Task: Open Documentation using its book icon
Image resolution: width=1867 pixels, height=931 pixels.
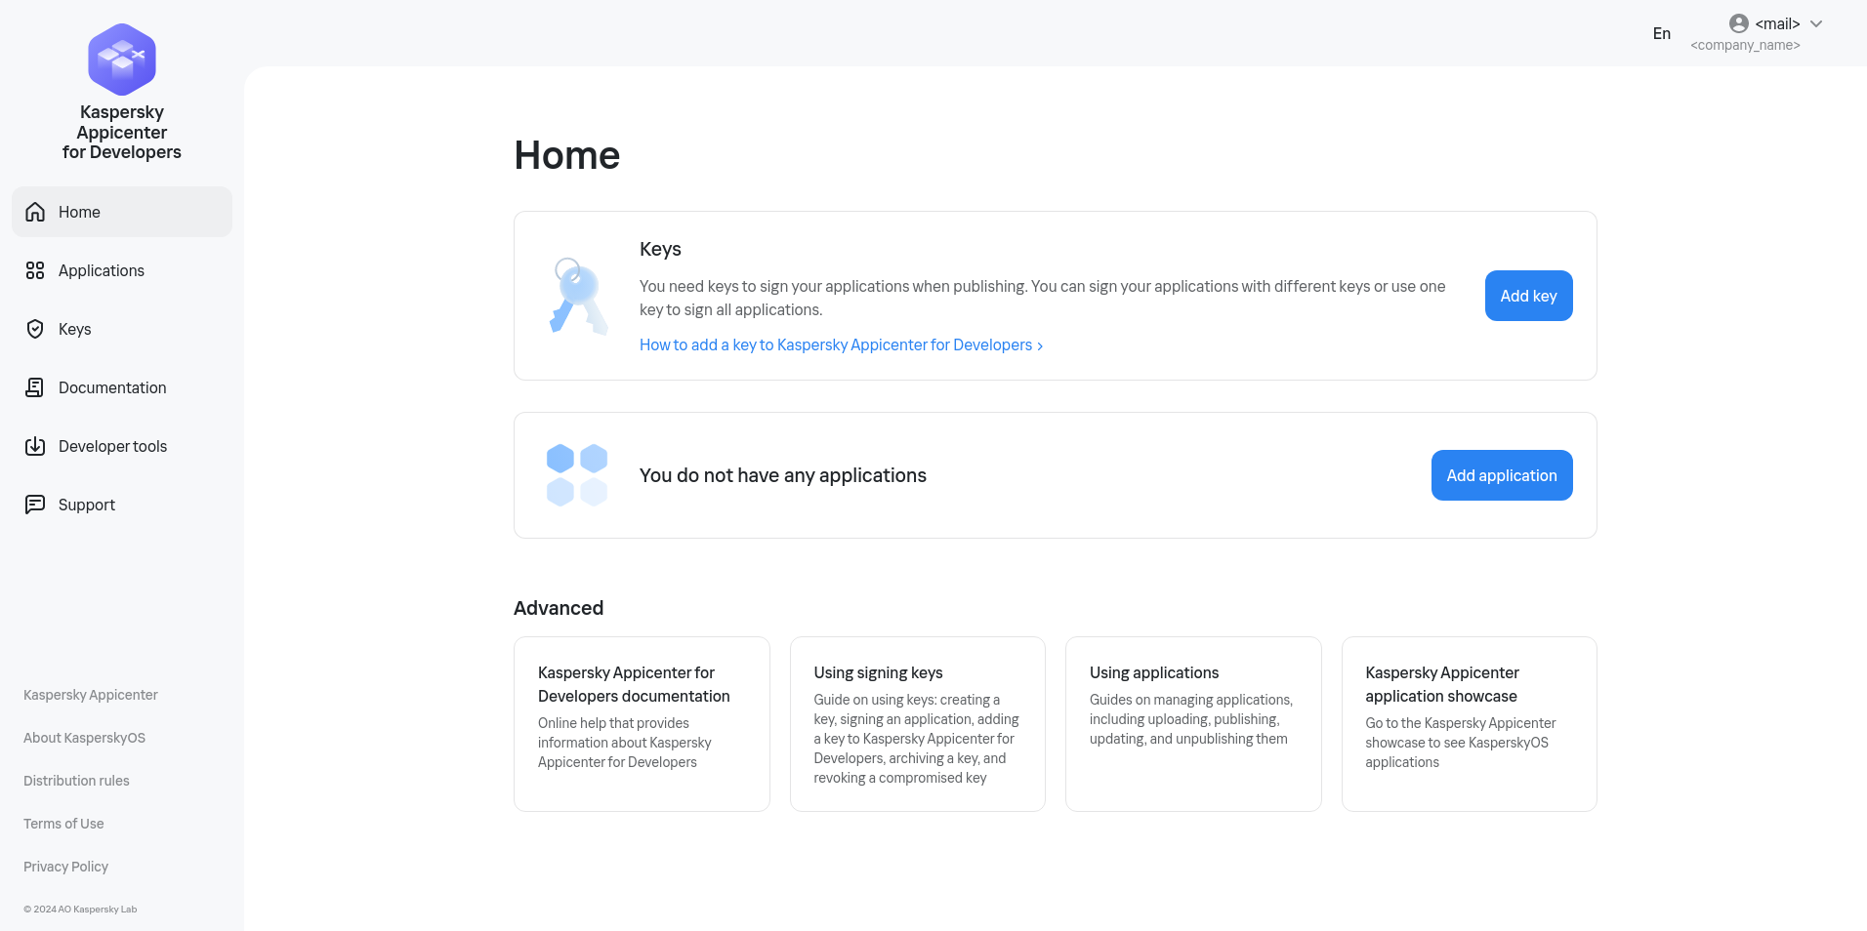Action: click(34, 387)
